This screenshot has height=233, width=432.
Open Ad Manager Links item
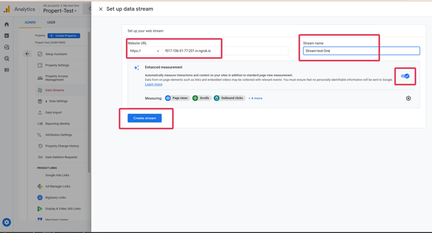pyautogui.click(x=58, y=187)
